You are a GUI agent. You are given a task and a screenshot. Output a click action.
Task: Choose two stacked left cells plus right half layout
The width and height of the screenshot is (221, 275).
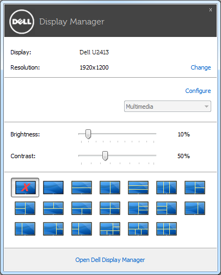(25, 208)
